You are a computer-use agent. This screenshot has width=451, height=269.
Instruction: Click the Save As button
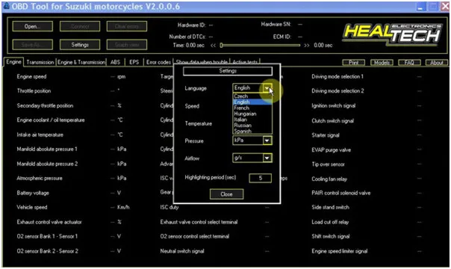click(x=33, y=45)
